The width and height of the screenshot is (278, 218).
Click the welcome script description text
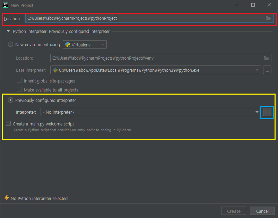tap(73, 130)
